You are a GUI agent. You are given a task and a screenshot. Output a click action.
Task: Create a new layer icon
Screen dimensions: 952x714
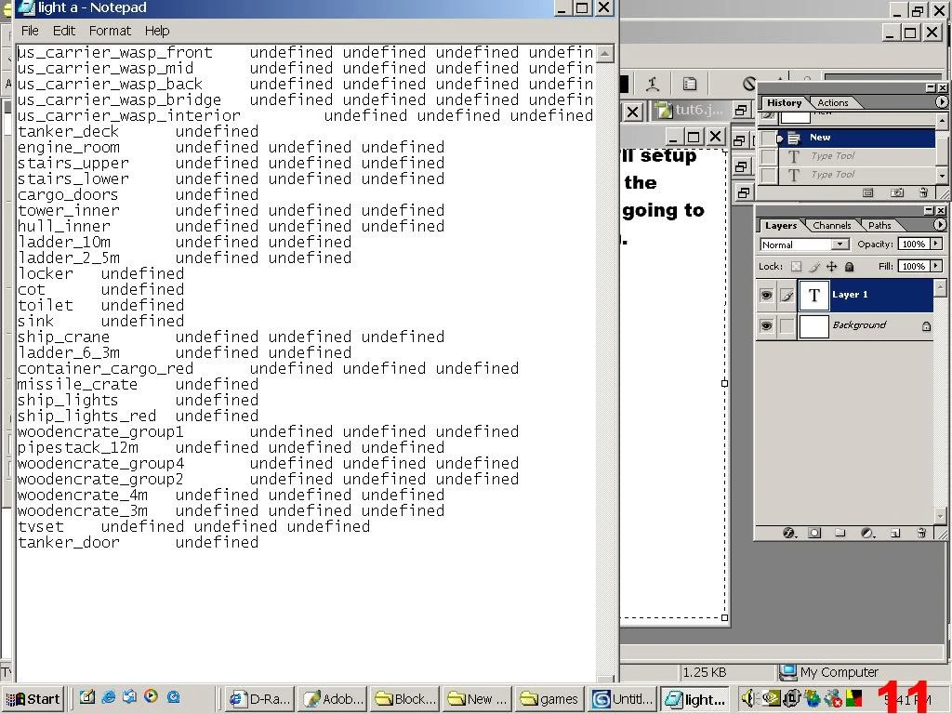[x=895, y=533]
